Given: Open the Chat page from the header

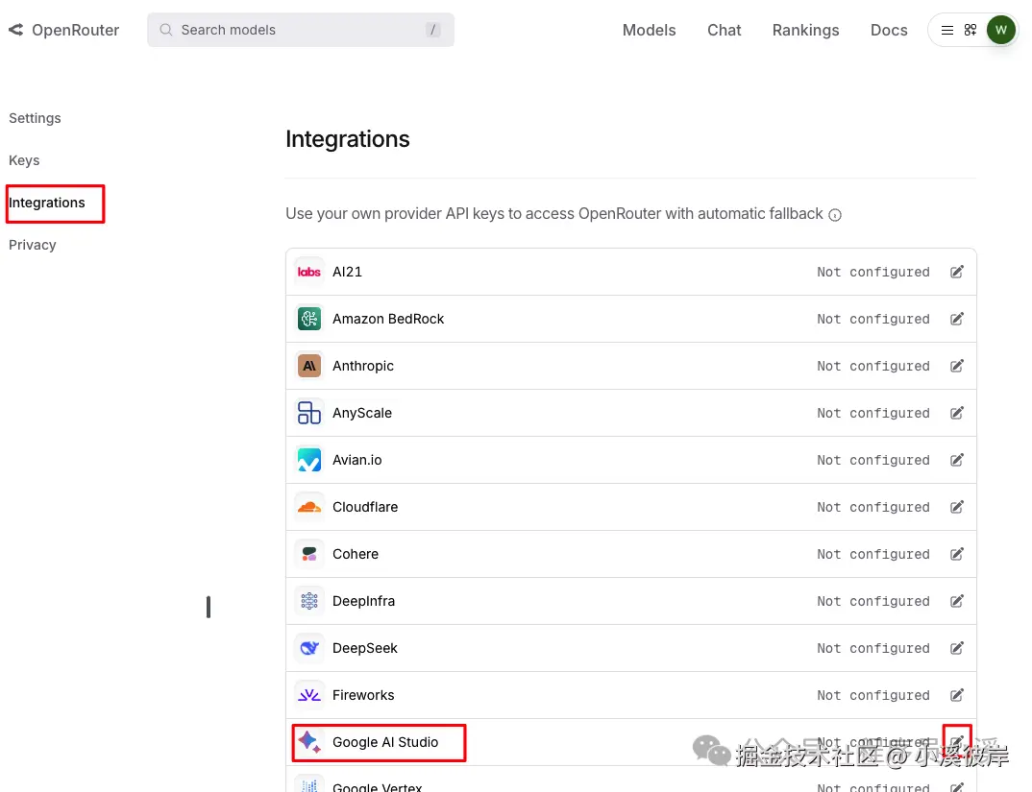Looking at the screenshot, I should (x=724, y=30).
